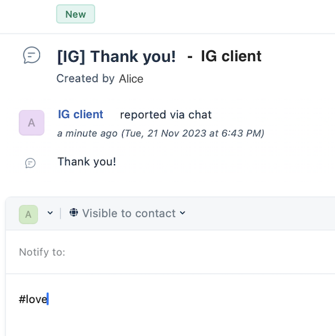Click the 'IG client' part of the ticket title
The width and height of the screenshot is (335, 336).
coord(231,56)
